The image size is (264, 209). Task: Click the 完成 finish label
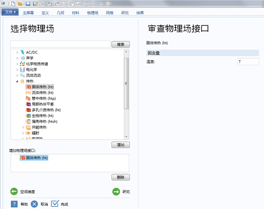(x=65, y=204)
